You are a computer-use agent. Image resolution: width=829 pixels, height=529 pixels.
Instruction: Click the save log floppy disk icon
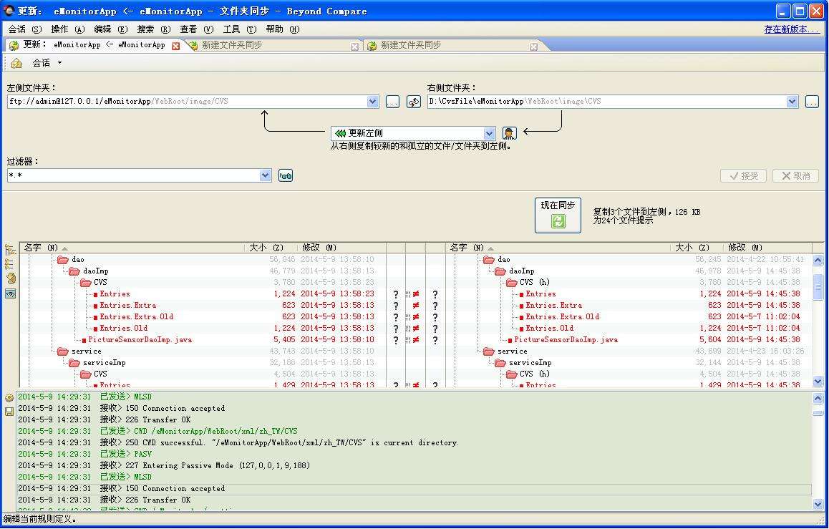[x=9, y=412]
